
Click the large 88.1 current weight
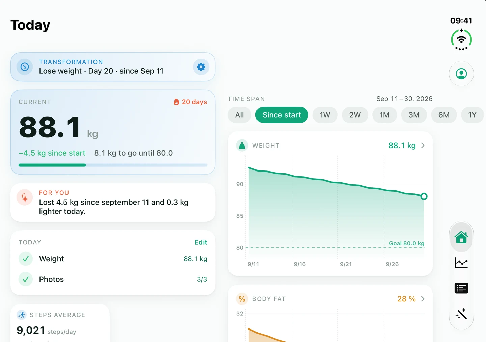[x=50, y=127]
